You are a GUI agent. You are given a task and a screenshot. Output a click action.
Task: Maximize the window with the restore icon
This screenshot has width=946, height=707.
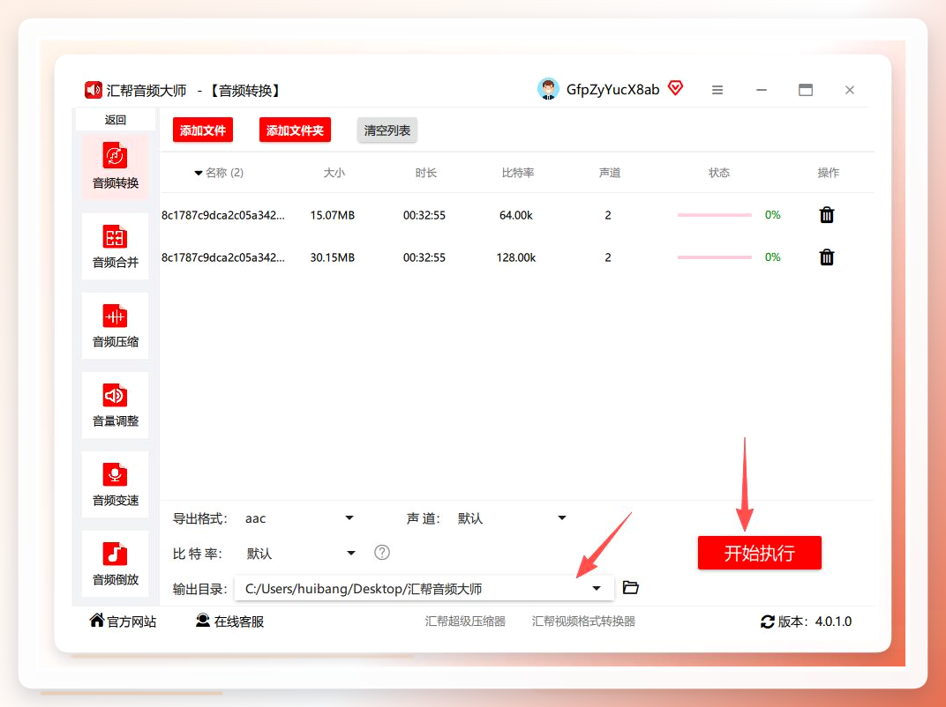tap(806, 90)
